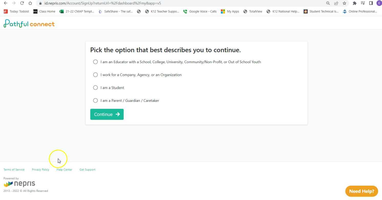
Task: Click the browser address bar
Action: pyautogui.click(x=154, y=3)
